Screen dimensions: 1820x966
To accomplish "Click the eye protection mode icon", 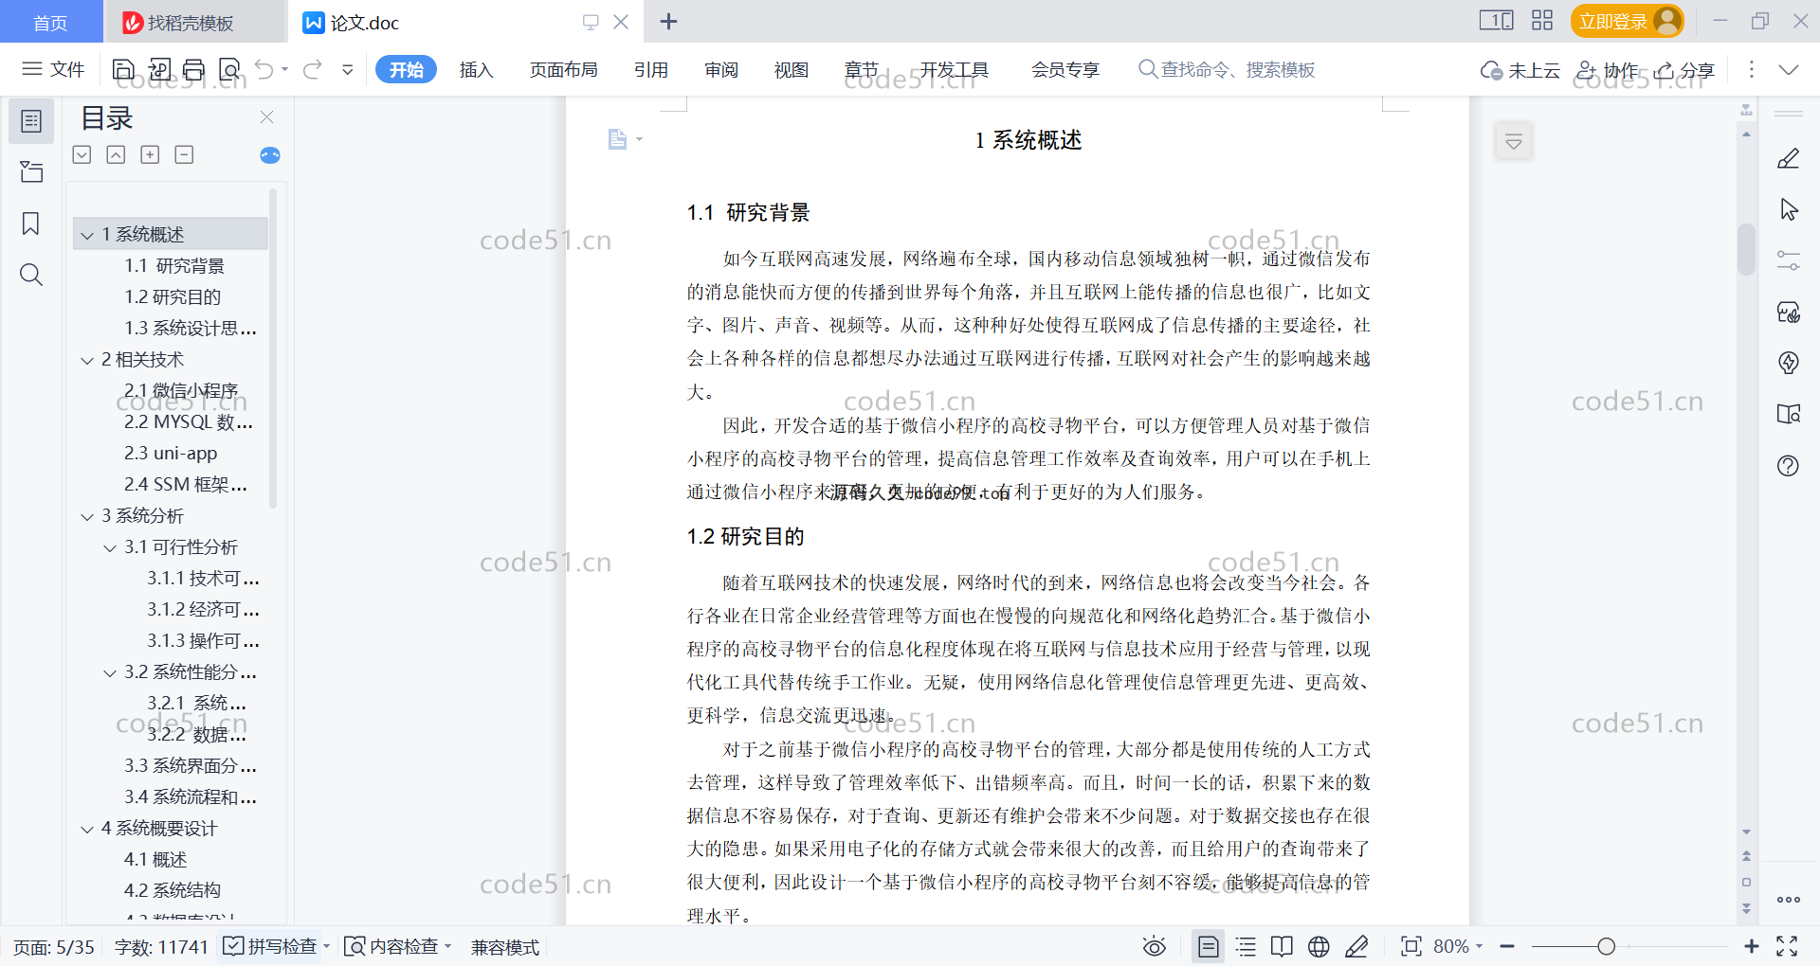I will tap(1155, 946).
